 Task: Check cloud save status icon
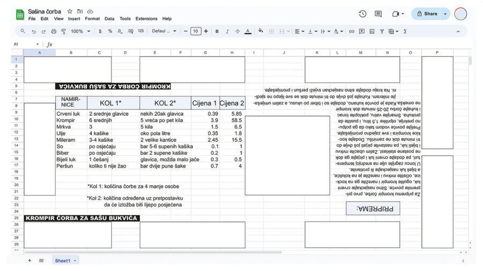tap(90, 11)
